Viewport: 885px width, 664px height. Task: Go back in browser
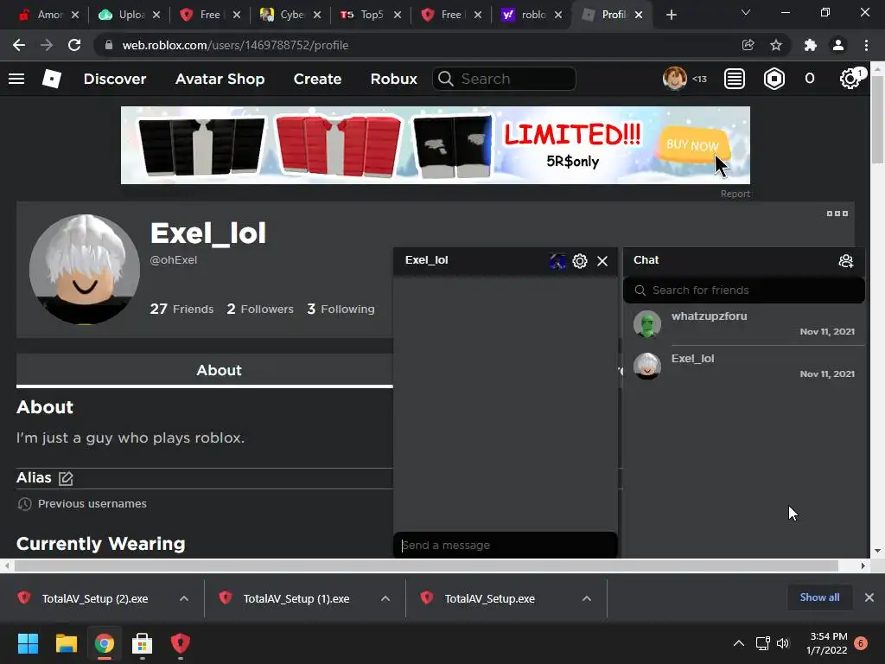19,45
